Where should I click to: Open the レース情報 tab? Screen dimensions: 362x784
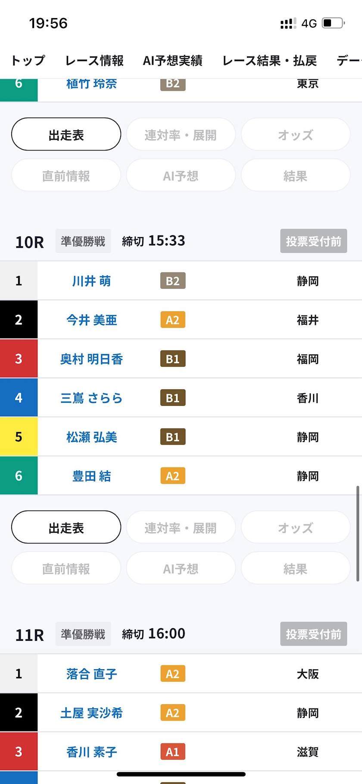94,61
